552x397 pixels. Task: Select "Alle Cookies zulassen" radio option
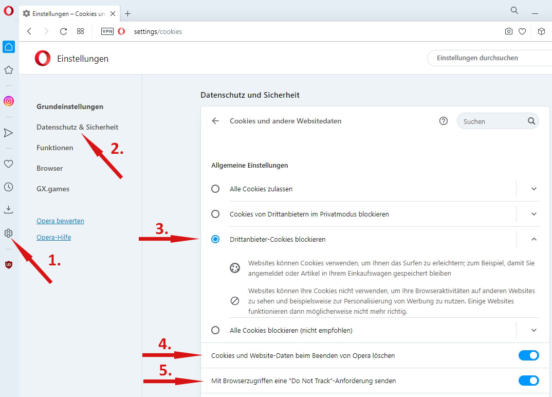[215, 189]
